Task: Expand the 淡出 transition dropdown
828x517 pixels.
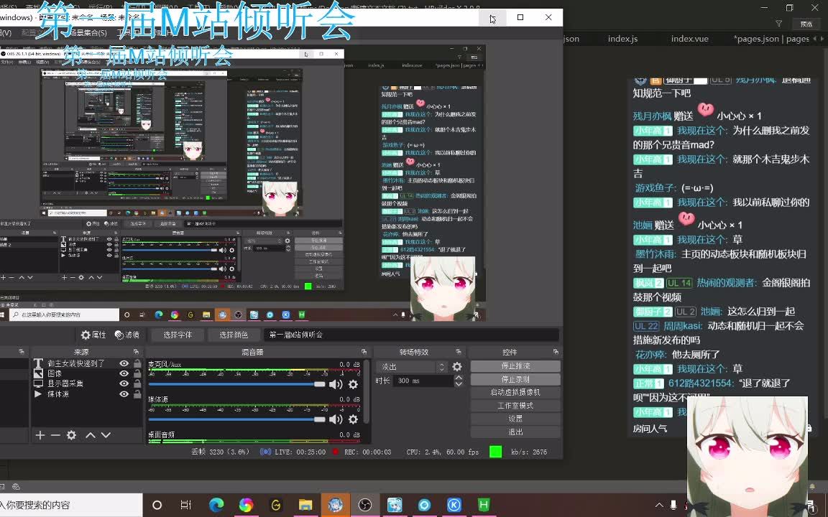Action: tap(441, 367)
